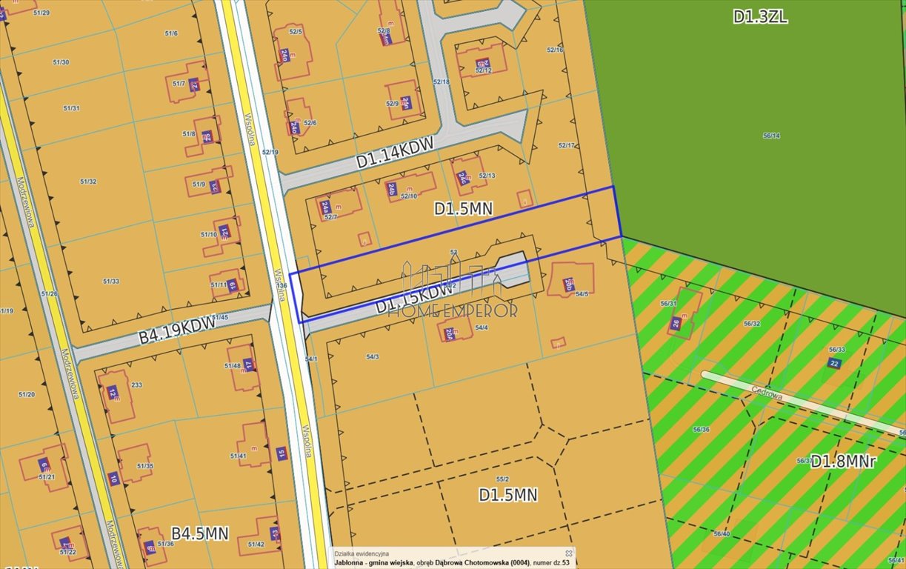Click parcel number 51/45
The image size is (906, 569).
[220, 318]
